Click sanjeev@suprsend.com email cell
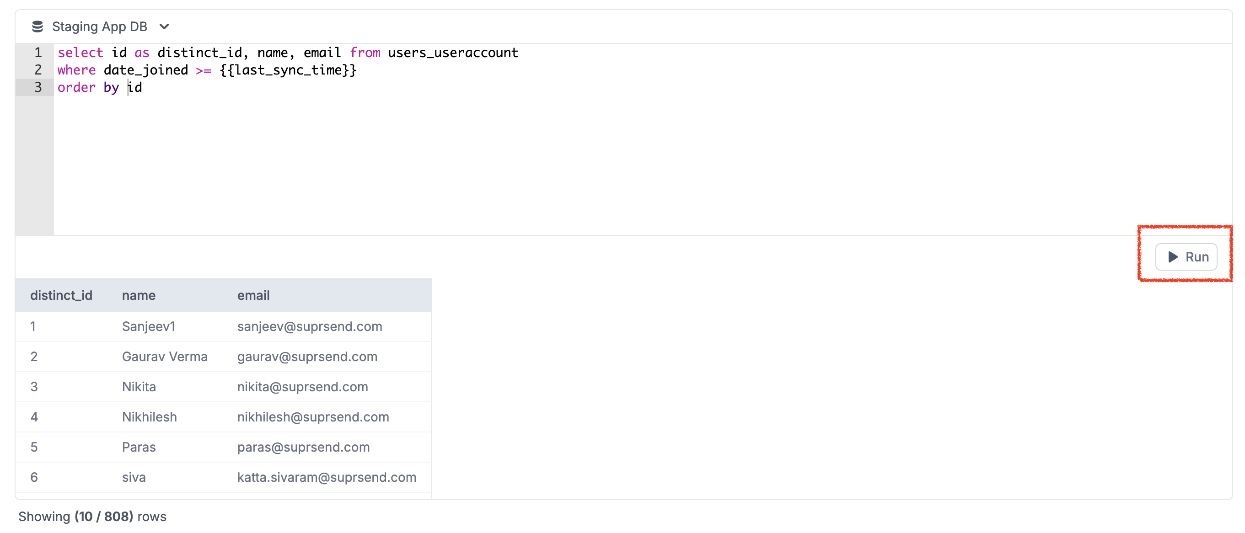 pos(309,327)
